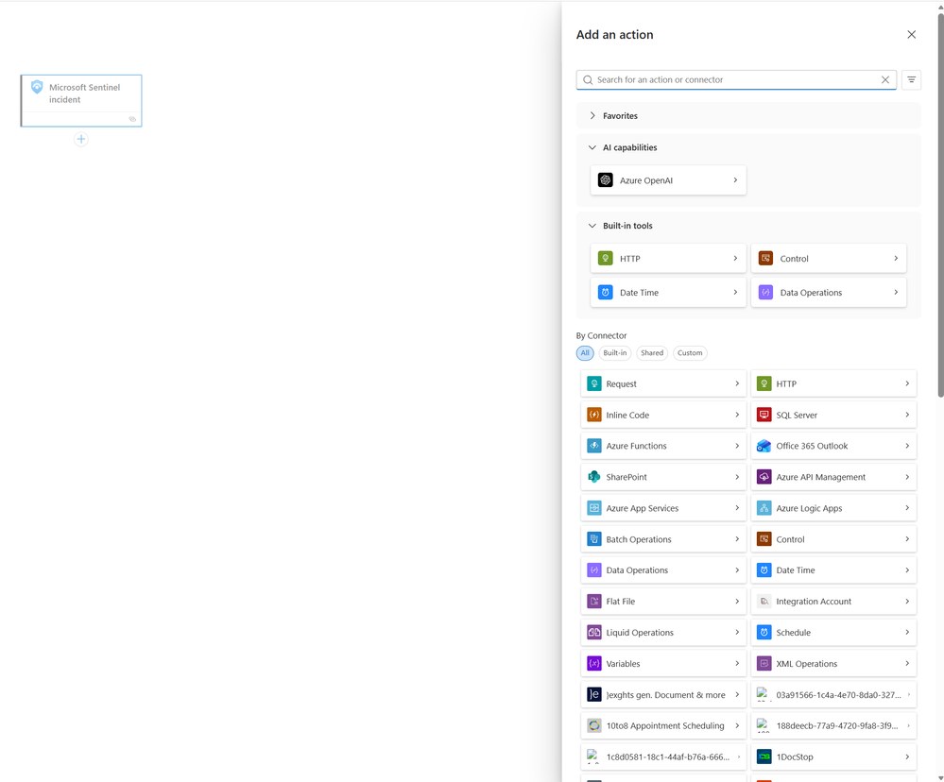This screenshot has height=782, width=944.
Task: Click the Control icon under Built-in tools
Action: coord(765,258)
